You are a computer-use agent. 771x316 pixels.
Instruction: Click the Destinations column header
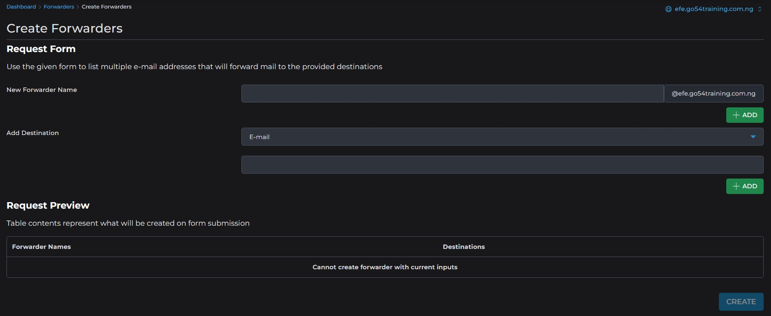(464, 247)
